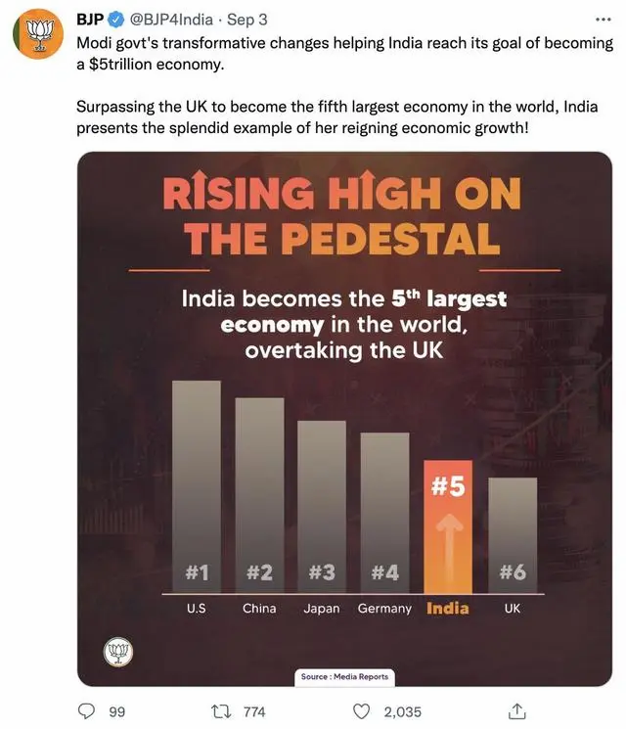Screen dimensions: 626x729
Task: Click the Source: Media Reports label
Action: click(344, 677)
